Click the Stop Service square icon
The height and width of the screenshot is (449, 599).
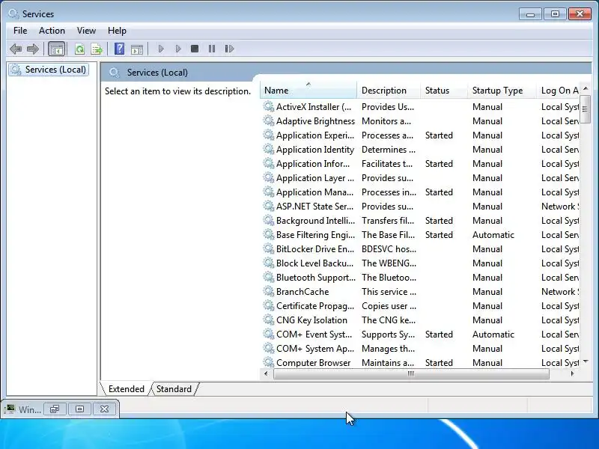point(195,49)
